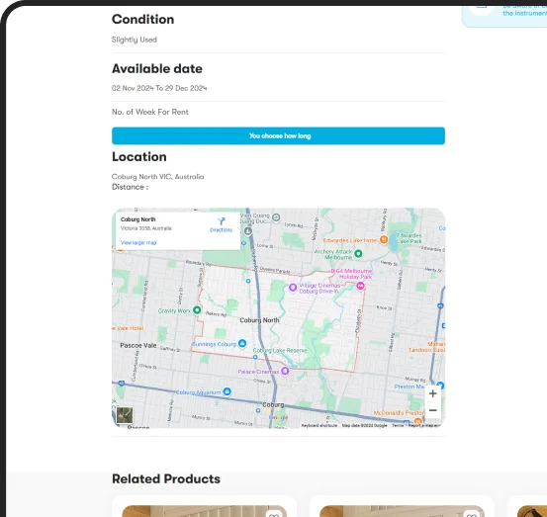Select the Gravity Worx map marker

pyautogui.click(x=197, y=309)
